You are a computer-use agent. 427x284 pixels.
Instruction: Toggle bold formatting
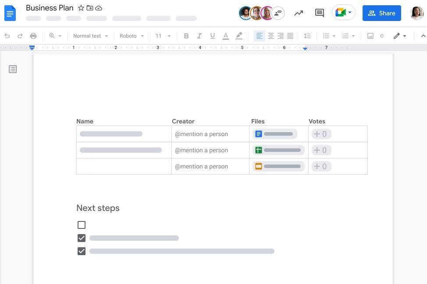[186, 36]
